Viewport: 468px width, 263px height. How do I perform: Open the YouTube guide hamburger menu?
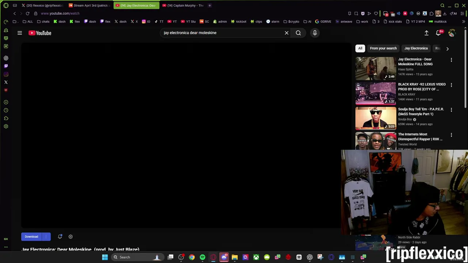coord(20,33)
